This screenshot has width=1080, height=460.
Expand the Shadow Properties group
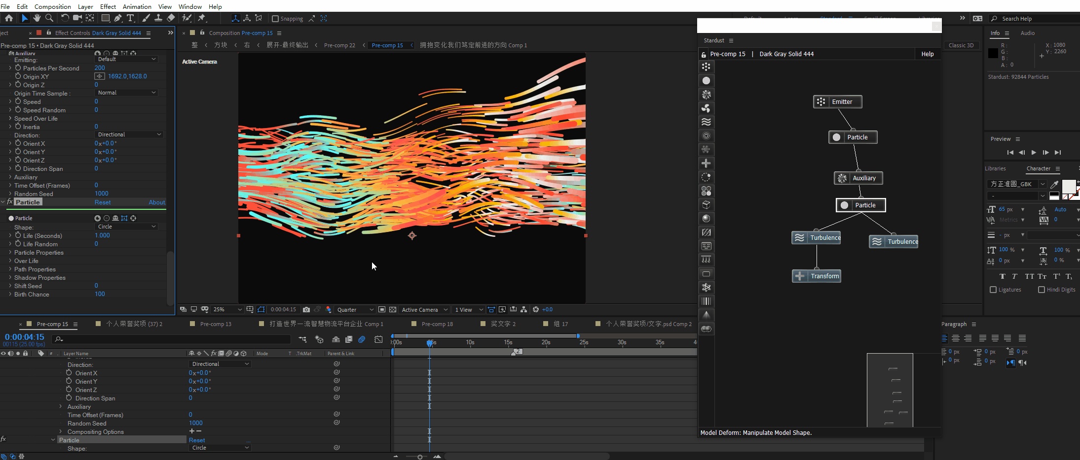pyautogui.click(x=10, y=277)
